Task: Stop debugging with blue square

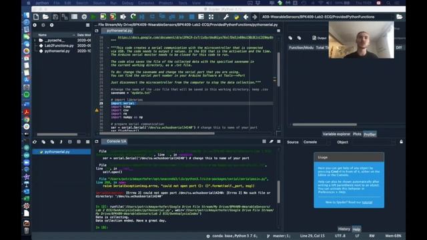Action: (191, 17)
